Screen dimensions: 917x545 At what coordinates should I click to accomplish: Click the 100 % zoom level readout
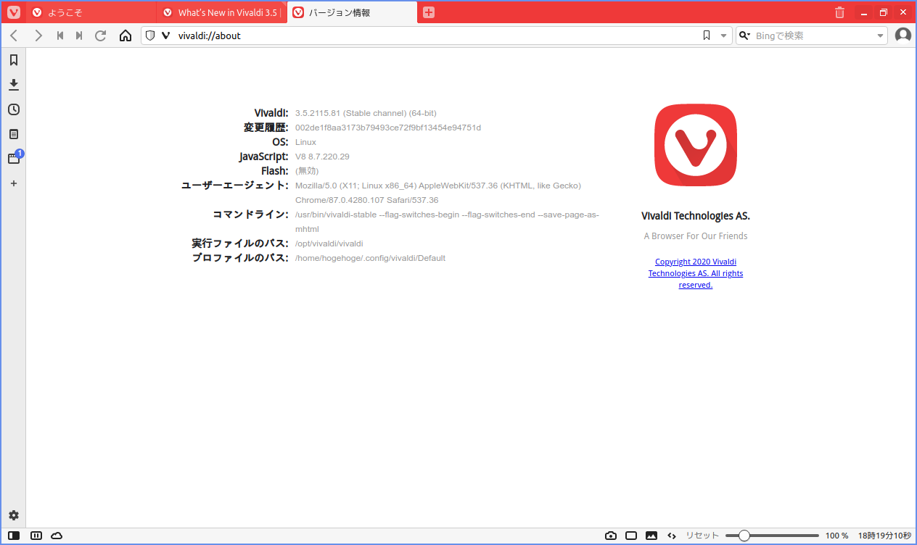pos(836,536)
